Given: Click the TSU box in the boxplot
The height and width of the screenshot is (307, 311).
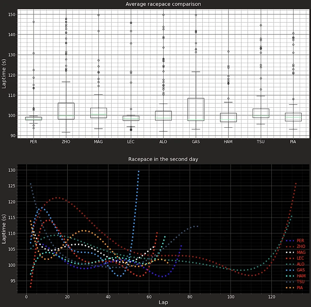Looking at the screenshot, I should (261, 113).
